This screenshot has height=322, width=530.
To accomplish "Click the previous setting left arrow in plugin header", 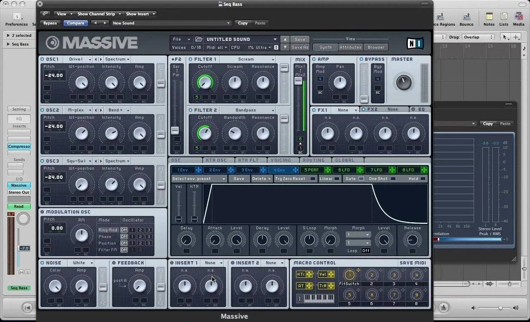I will tap(95, 23).
